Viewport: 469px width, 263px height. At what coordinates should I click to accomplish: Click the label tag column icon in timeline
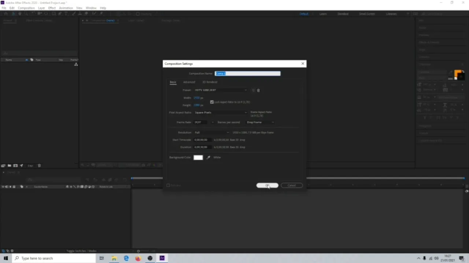[22, 187]
